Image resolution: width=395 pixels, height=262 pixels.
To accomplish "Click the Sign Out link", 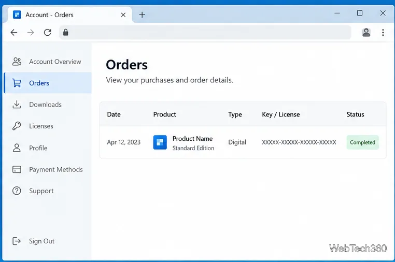I will (48, 241).
